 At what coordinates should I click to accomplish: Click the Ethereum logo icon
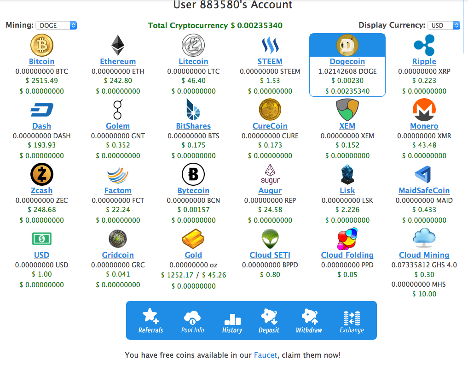click(118, 45)
